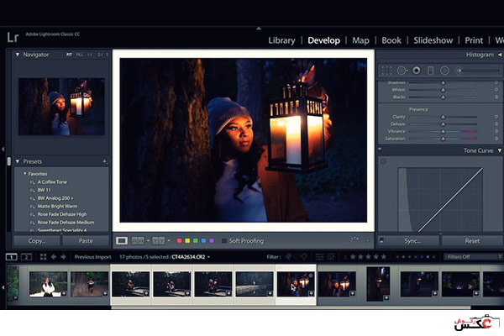The width and height of the screenshot is (504, 336).
Task: Switch to the Develop module
Action: (x=323, y=40)
